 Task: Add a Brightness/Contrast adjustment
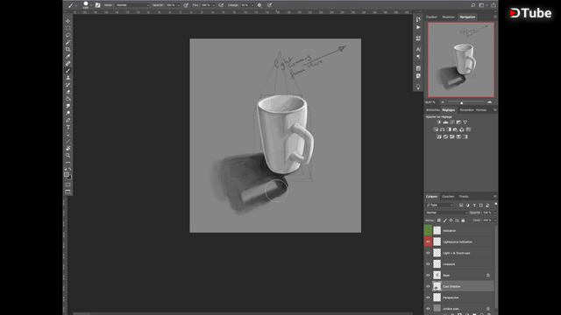[x=439, y=122]
